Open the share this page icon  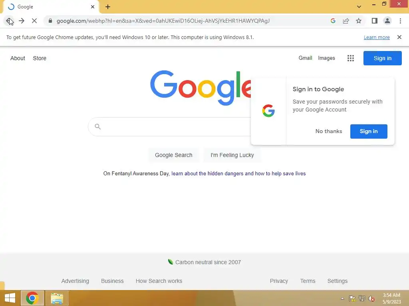click(346, 21)
